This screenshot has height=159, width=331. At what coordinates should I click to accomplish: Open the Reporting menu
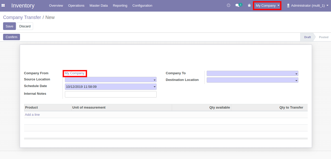click(120, 5)
